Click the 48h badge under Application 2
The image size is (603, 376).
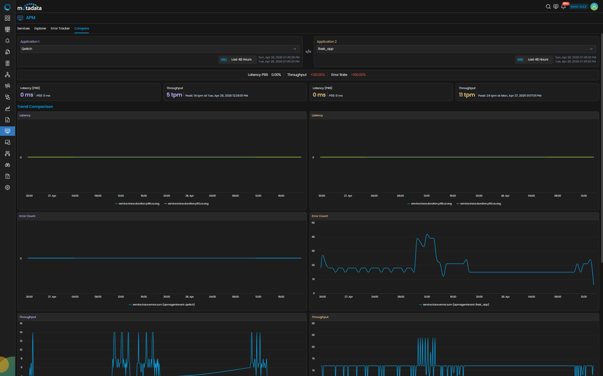point(520,60)
